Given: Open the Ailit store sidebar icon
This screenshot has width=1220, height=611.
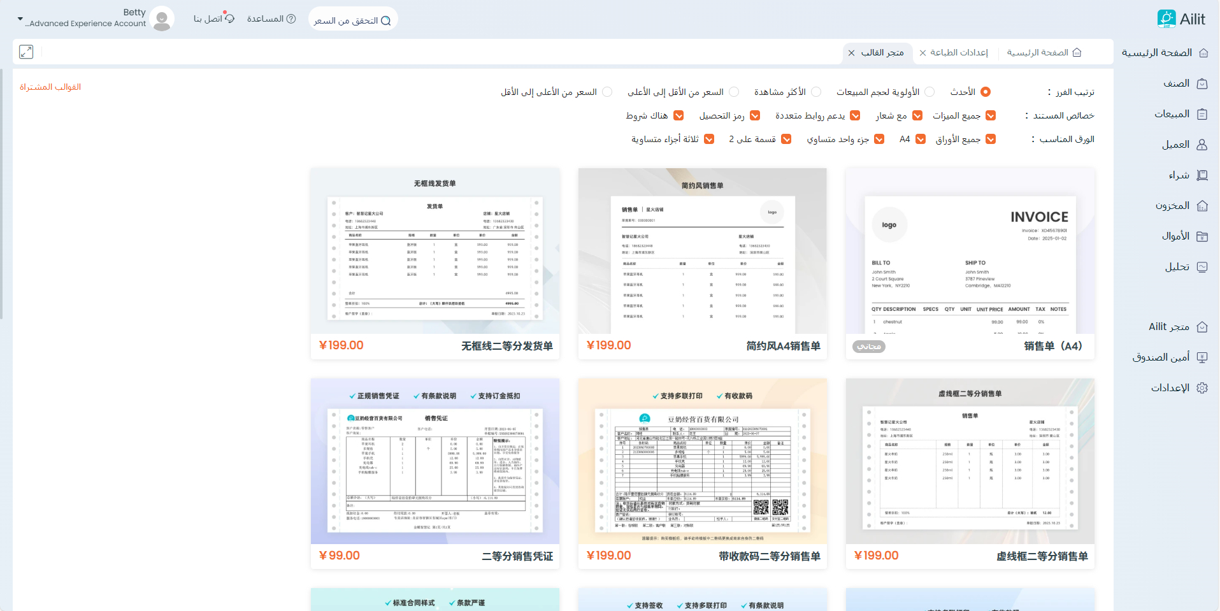Looking at the screenshot, I should pyautogui.click(x=1202, y=327).
